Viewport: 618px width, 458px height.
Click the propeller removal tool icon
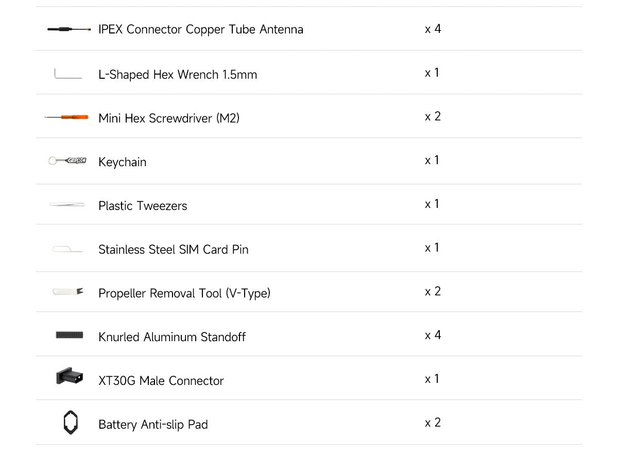(x=68, y=292)
